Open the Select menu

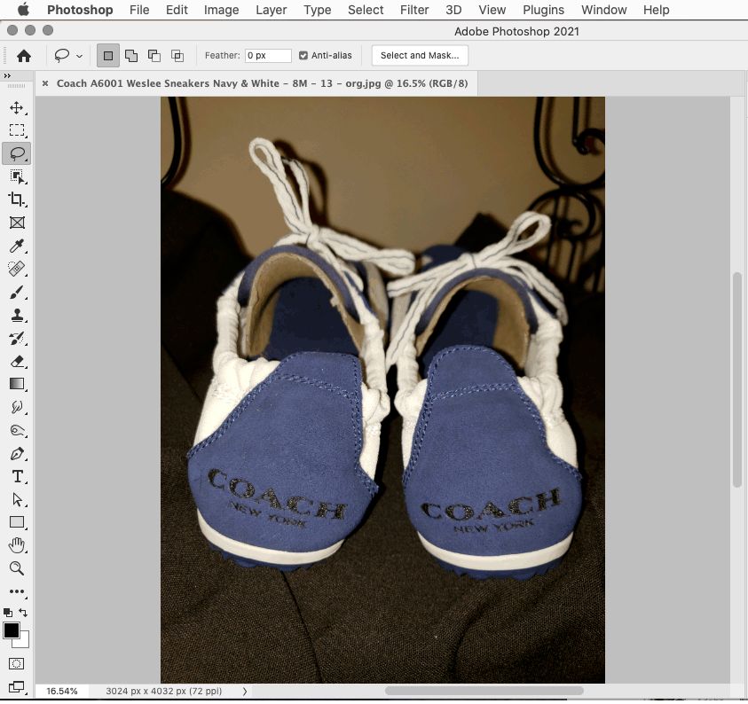(x=366, y=10)
